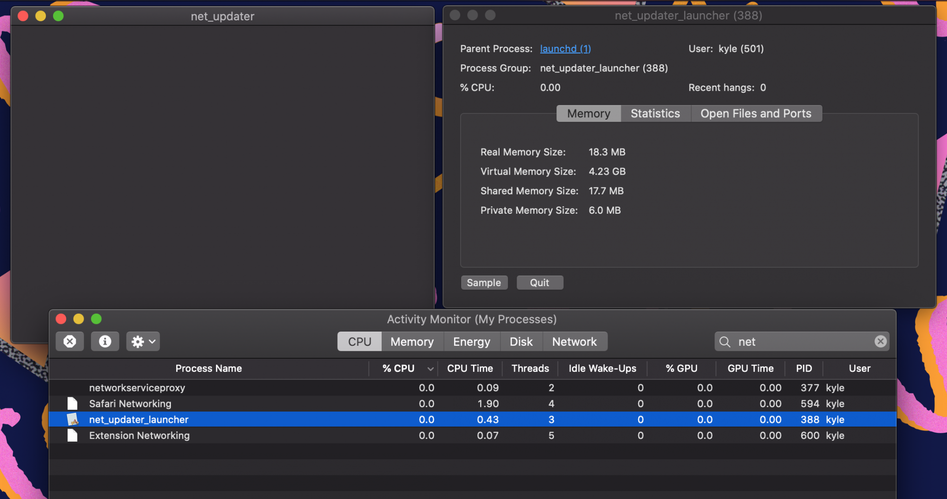The height and width of the screenshot is (499, 947).
Task: Click the User kyle (501) text
Action: click(741, 49)
